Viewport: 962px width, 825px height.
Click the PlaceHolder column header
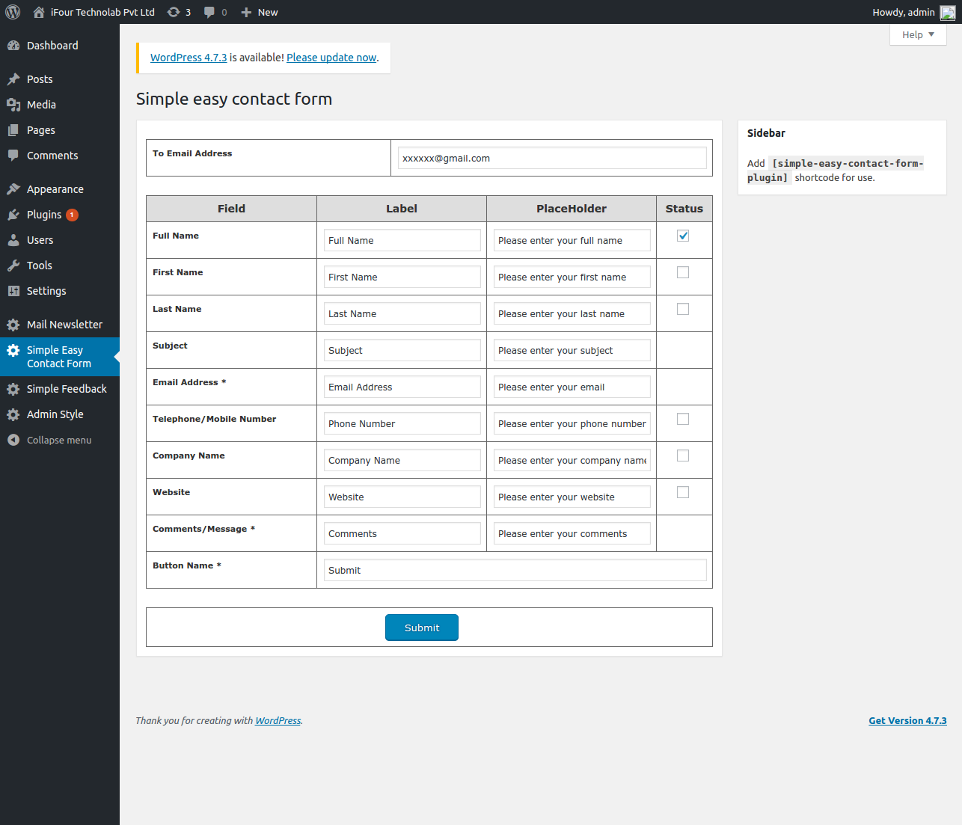(x=572, y=209)
